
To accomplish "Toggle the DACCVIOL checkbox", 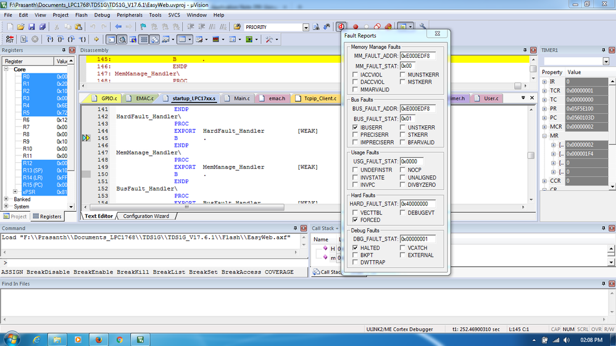I will pos(355,82).
